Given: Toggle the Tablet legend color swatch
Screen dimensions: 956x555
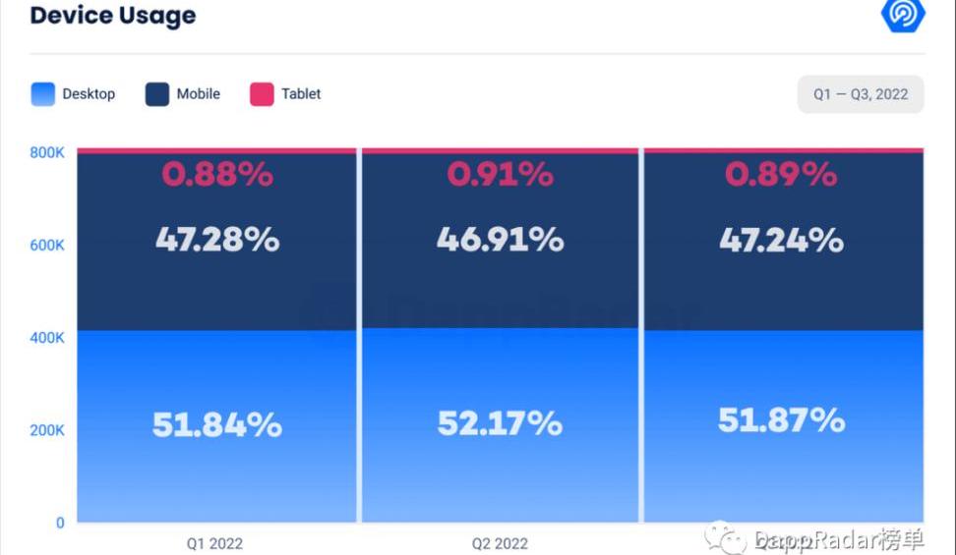Looking at the screenshot, I should [262, 94].
